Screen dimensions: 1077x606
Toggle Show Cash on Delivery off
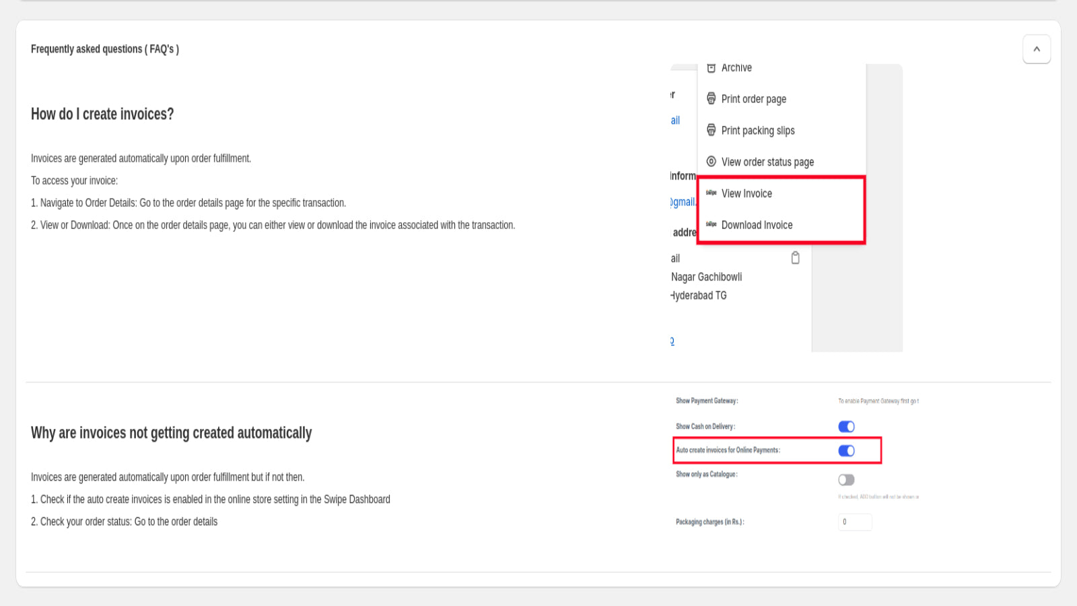(x=846, y=426)
